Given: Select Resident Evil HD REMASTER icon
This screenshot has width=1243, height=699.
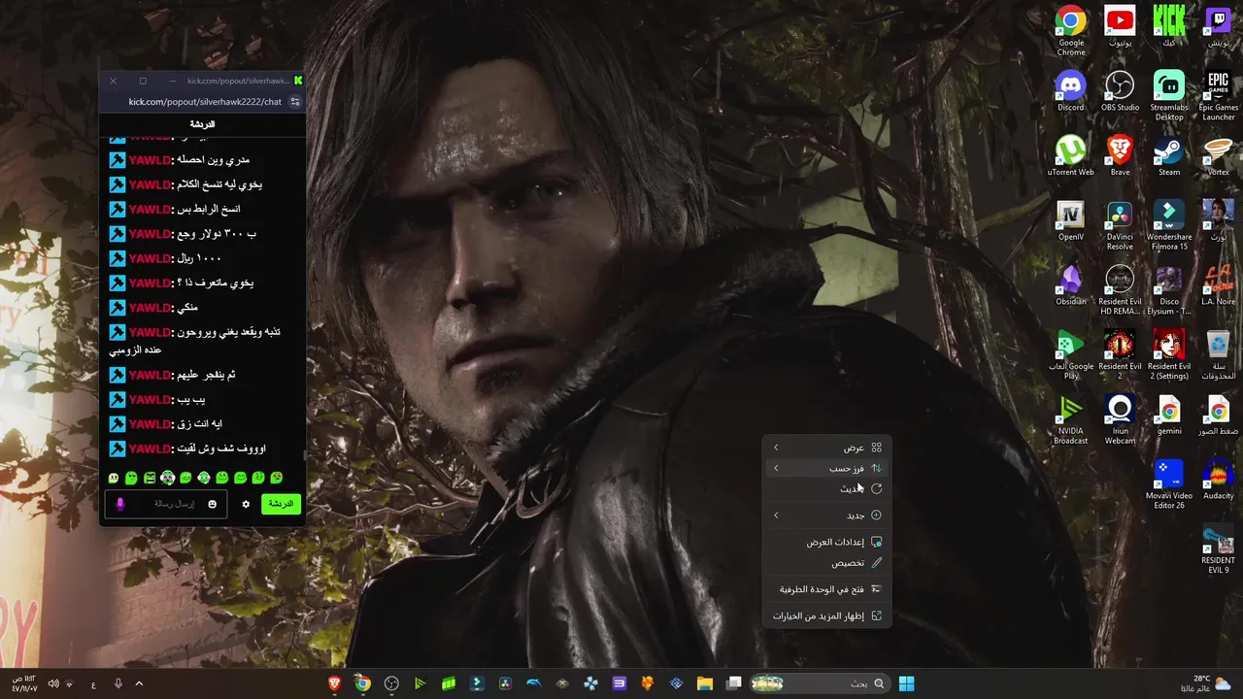Looking at the screenshot, I should coord(1120,289).
